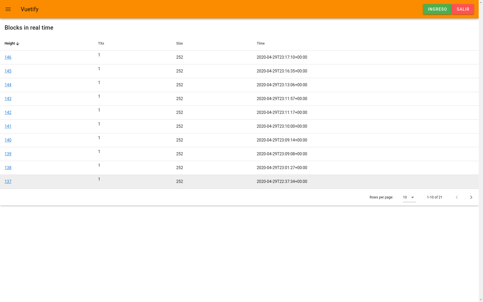This screenshot has width=483, height=302.
Task: Select time 2020-04-29T23:11:57+00:00 cell
Action: pos(282,99)
